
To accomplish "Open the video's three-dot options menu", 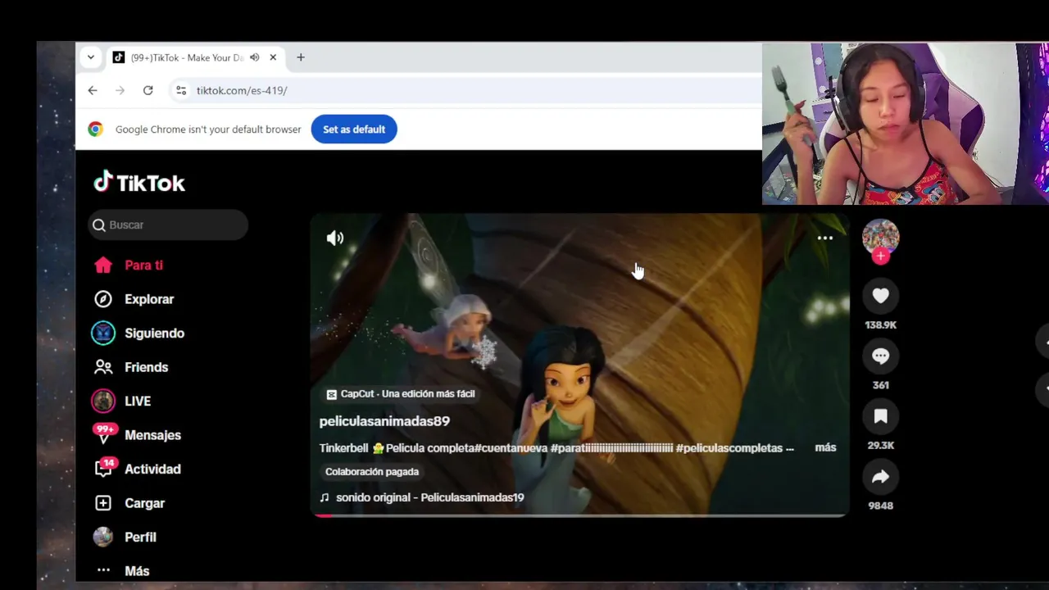I will [x=825, y=238].
